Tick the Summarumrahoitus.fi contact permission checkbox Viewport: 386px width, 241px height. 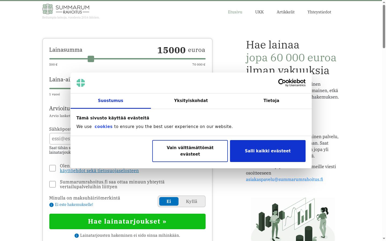pos(53,184)
